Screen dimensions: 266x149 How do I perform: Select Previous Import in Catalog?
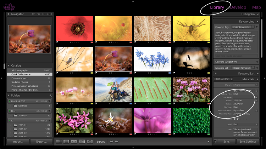click(30, 78)
